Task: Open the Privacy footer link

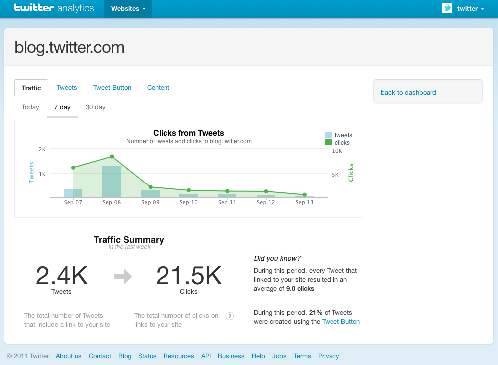Action: [329, 356]
